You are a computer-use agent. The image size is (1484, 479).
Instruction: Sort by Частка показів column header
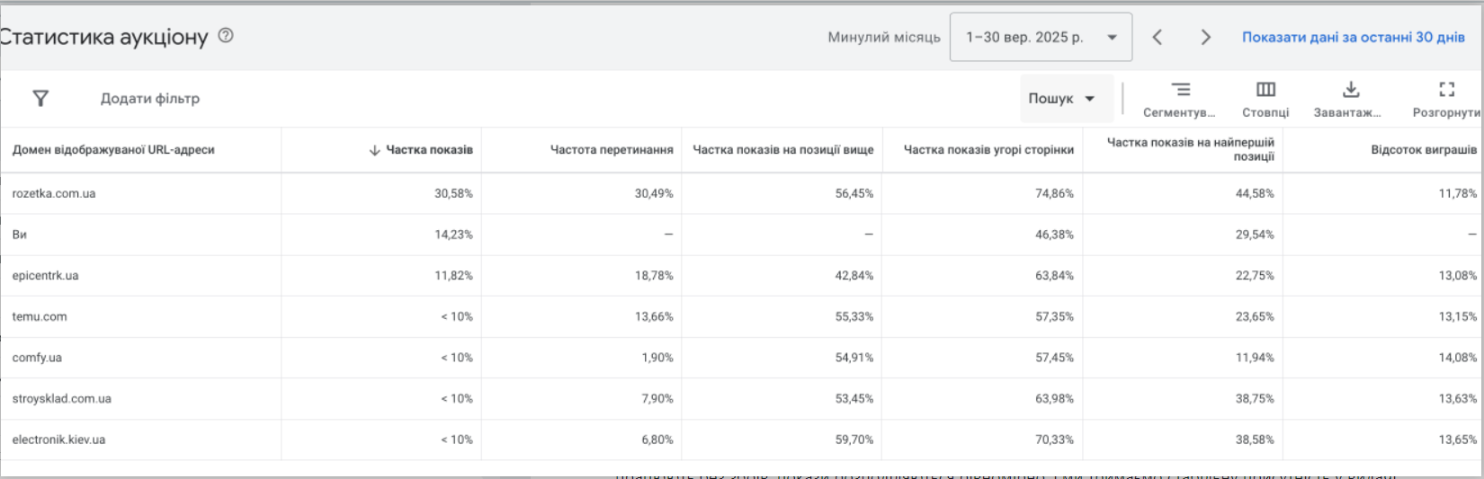428,150
